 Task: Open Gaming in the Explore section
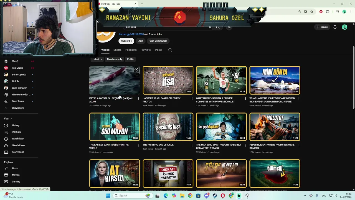tap(16, 182)
